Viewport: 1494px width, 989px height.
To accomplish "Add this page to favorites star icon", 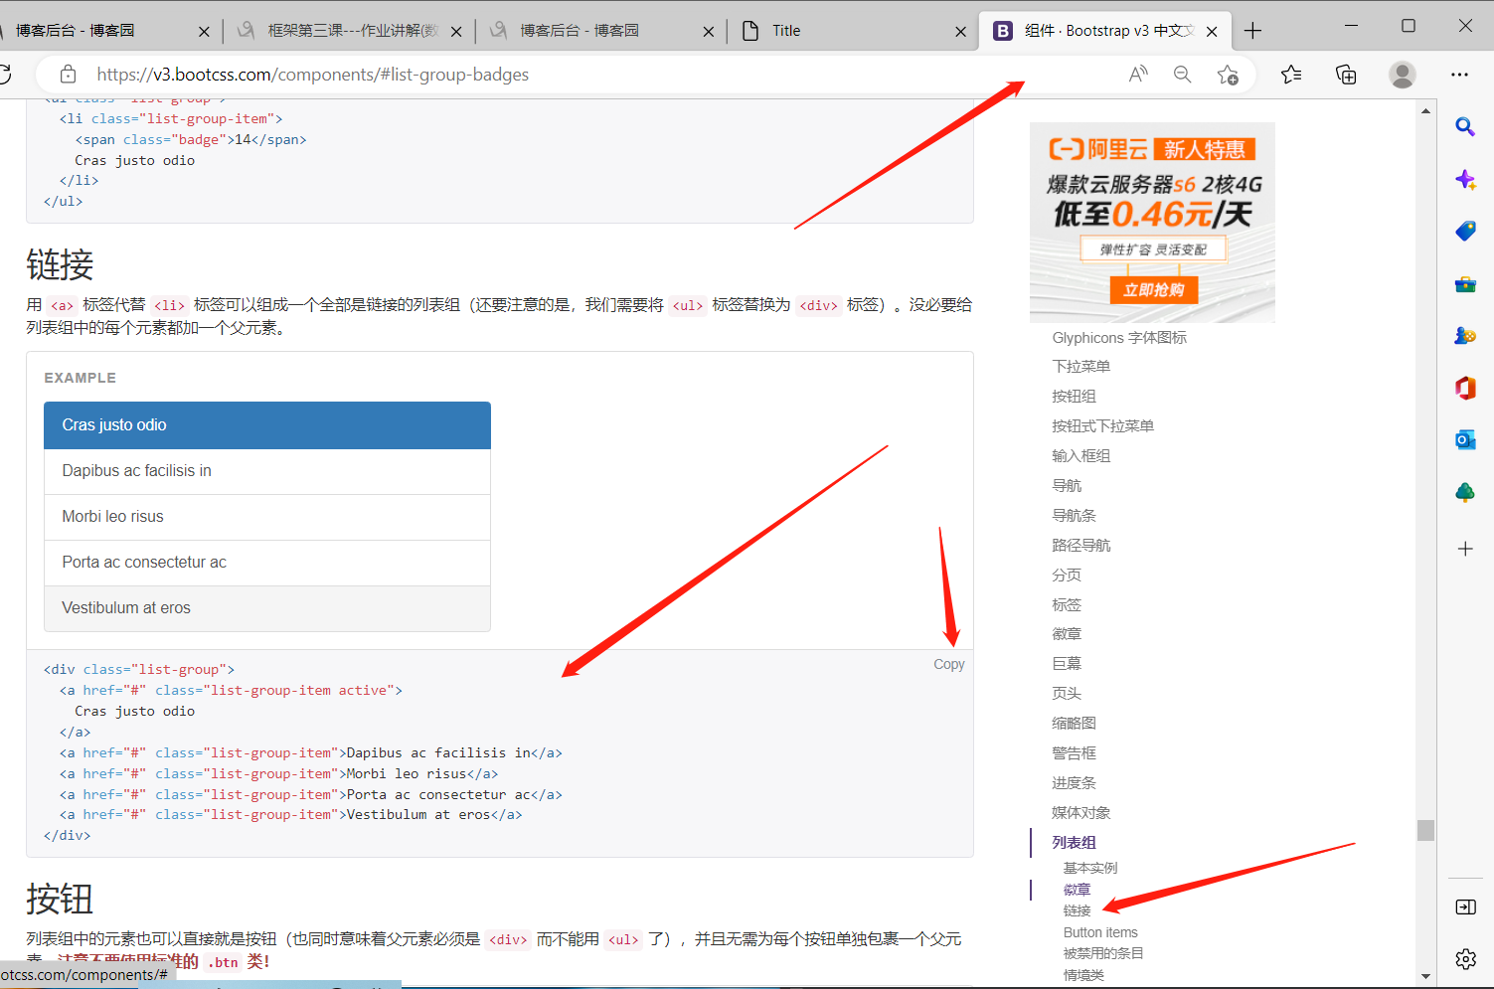I will [x=1228, y=75].
